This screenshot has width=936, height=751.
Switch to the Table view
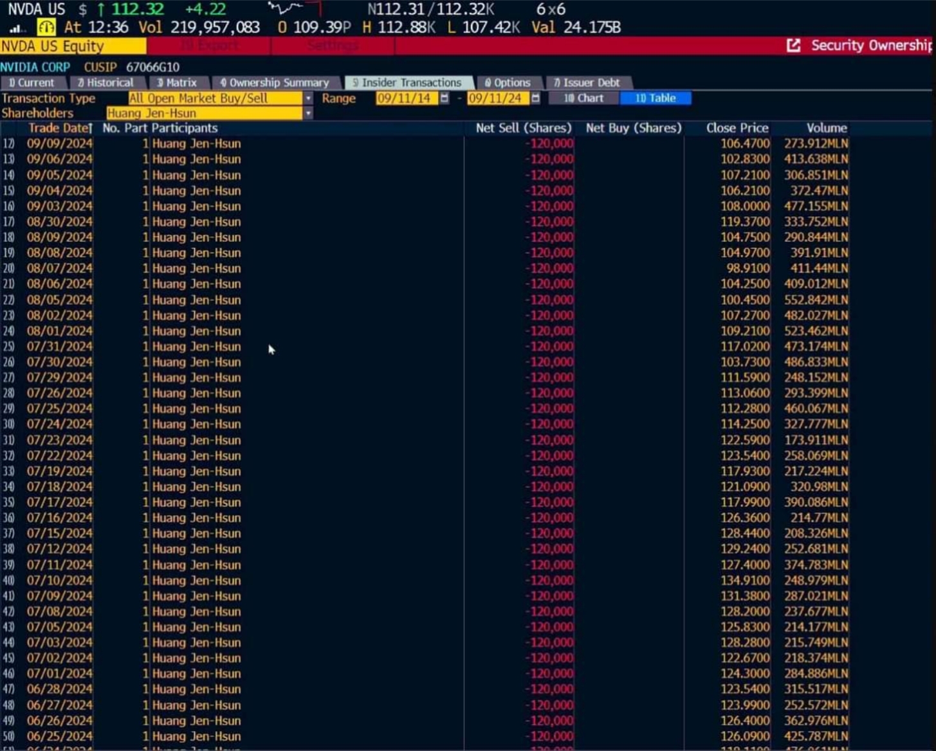656,98
